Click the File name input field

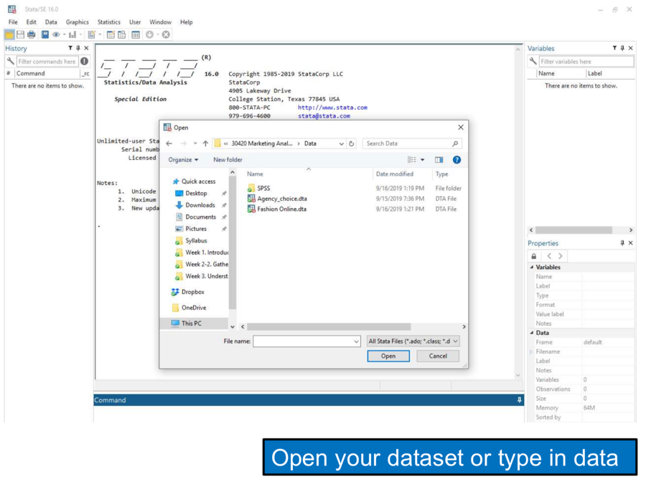(x=304, y=341)
